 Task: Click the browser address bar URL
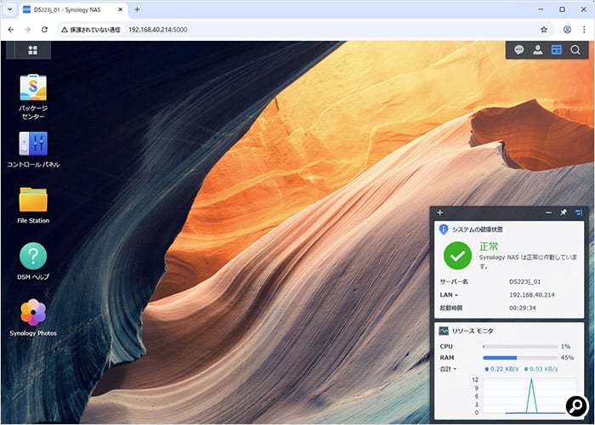pos(158,30)
